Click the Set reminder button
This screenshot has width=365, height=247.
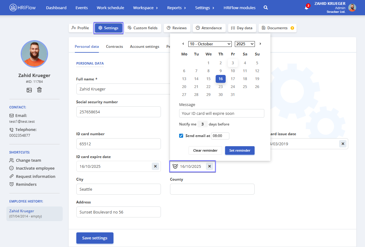(240, 150)
